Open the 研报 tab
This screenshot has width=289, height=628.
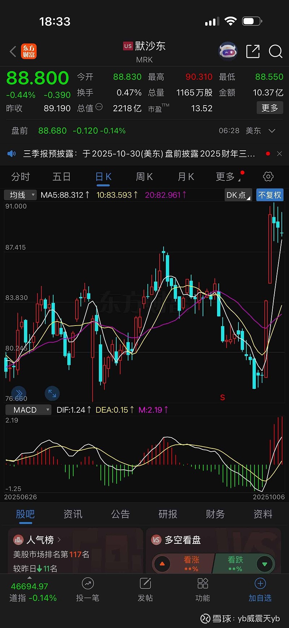coord(168,514)
